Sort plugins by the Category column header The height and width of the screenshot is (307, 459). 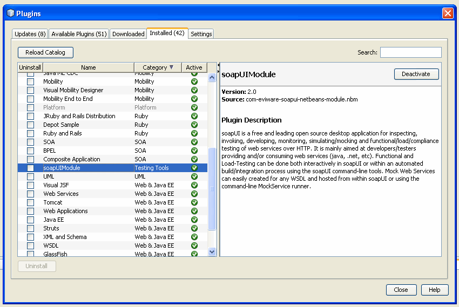pyautogui.click(x=158, y=67)
